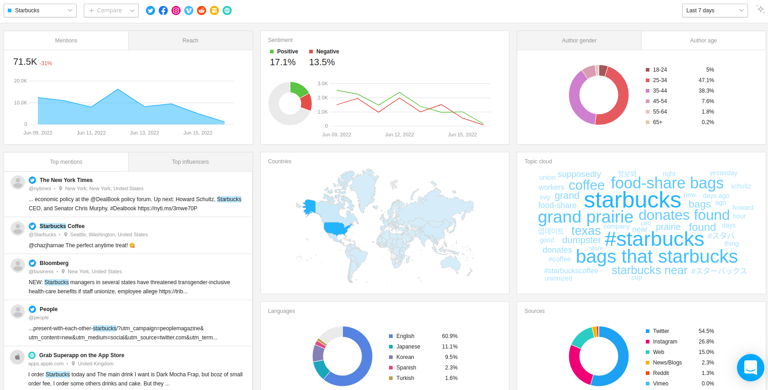768x390 pixels.
Task: Switch to the Top mentions tab
Action: click(66, 162)
